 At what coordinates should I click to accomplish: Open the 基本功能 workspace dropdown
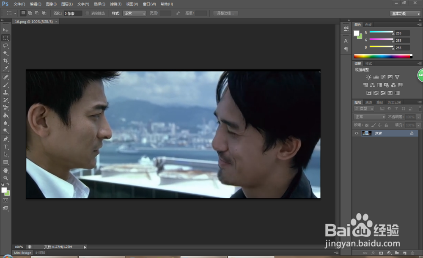click(406, 14)
